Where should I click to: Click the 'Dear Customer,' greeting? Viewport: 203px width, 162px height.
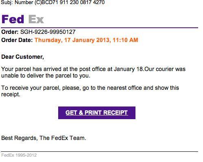[22, 57]
